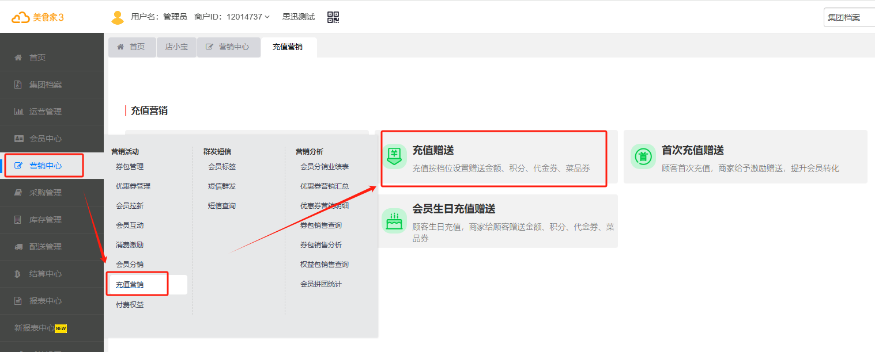Screen dimensions: 875x352
Task: Select 优惠券管理 in the flyout menu
Action: coord(133,186)
